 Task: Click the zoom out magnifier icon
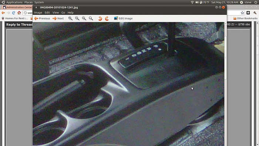click(x=77, y=19)
